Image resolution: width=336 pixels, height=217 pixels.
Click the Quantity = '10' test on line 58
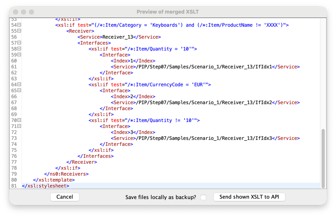[x=161, y=49]
